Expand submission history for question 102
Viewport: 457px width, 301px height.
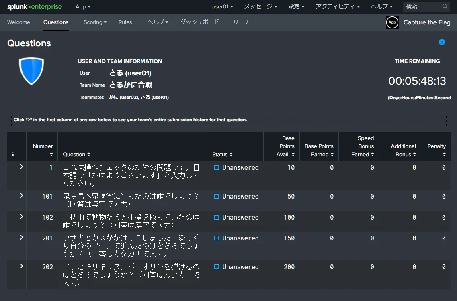(x=21, y=217)
